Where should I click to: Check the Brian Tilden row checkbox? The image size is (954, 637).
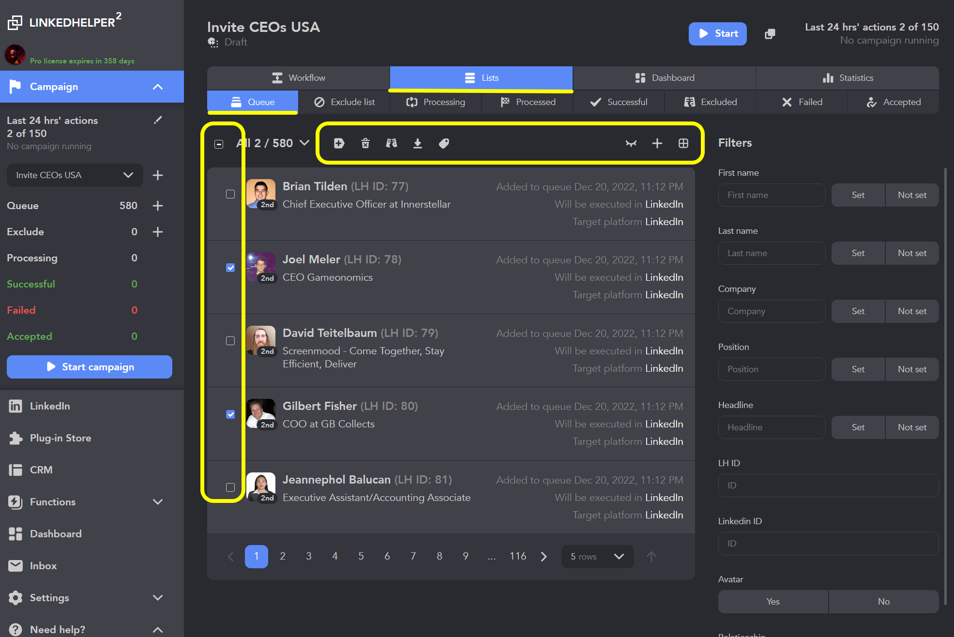point(230,194)
